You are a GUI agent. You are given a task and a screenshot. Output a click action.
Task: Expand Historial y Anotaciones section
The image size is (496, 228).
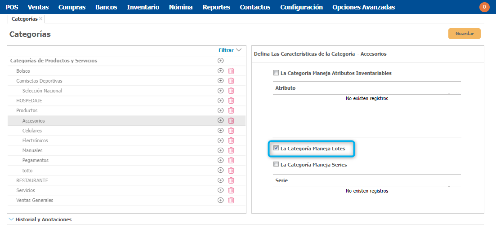(x=12, y=219)
